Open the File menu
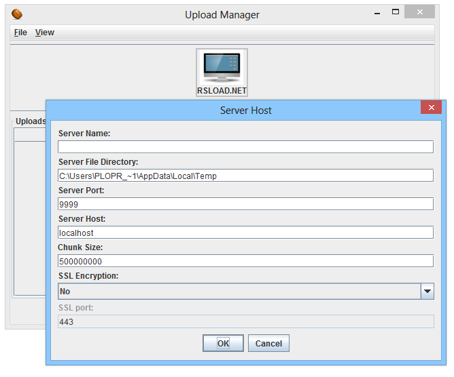Image resolution: width=454 pixels, height=377 pixels. (x=20, y=33)
